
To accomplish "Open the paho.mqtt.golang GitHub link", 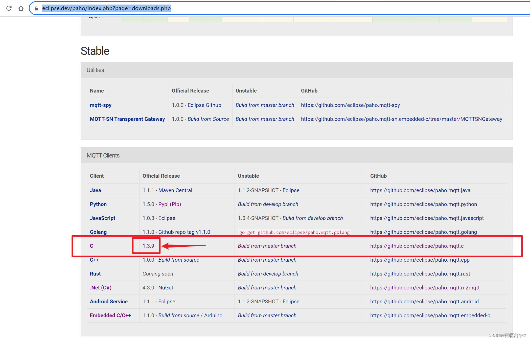I will (423, 232).
